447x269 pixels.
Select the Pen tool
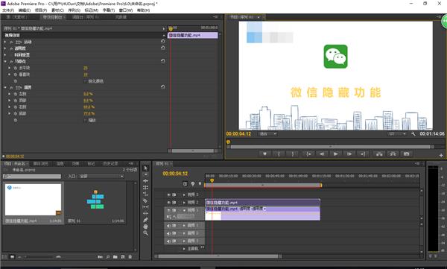pos(146,220)
